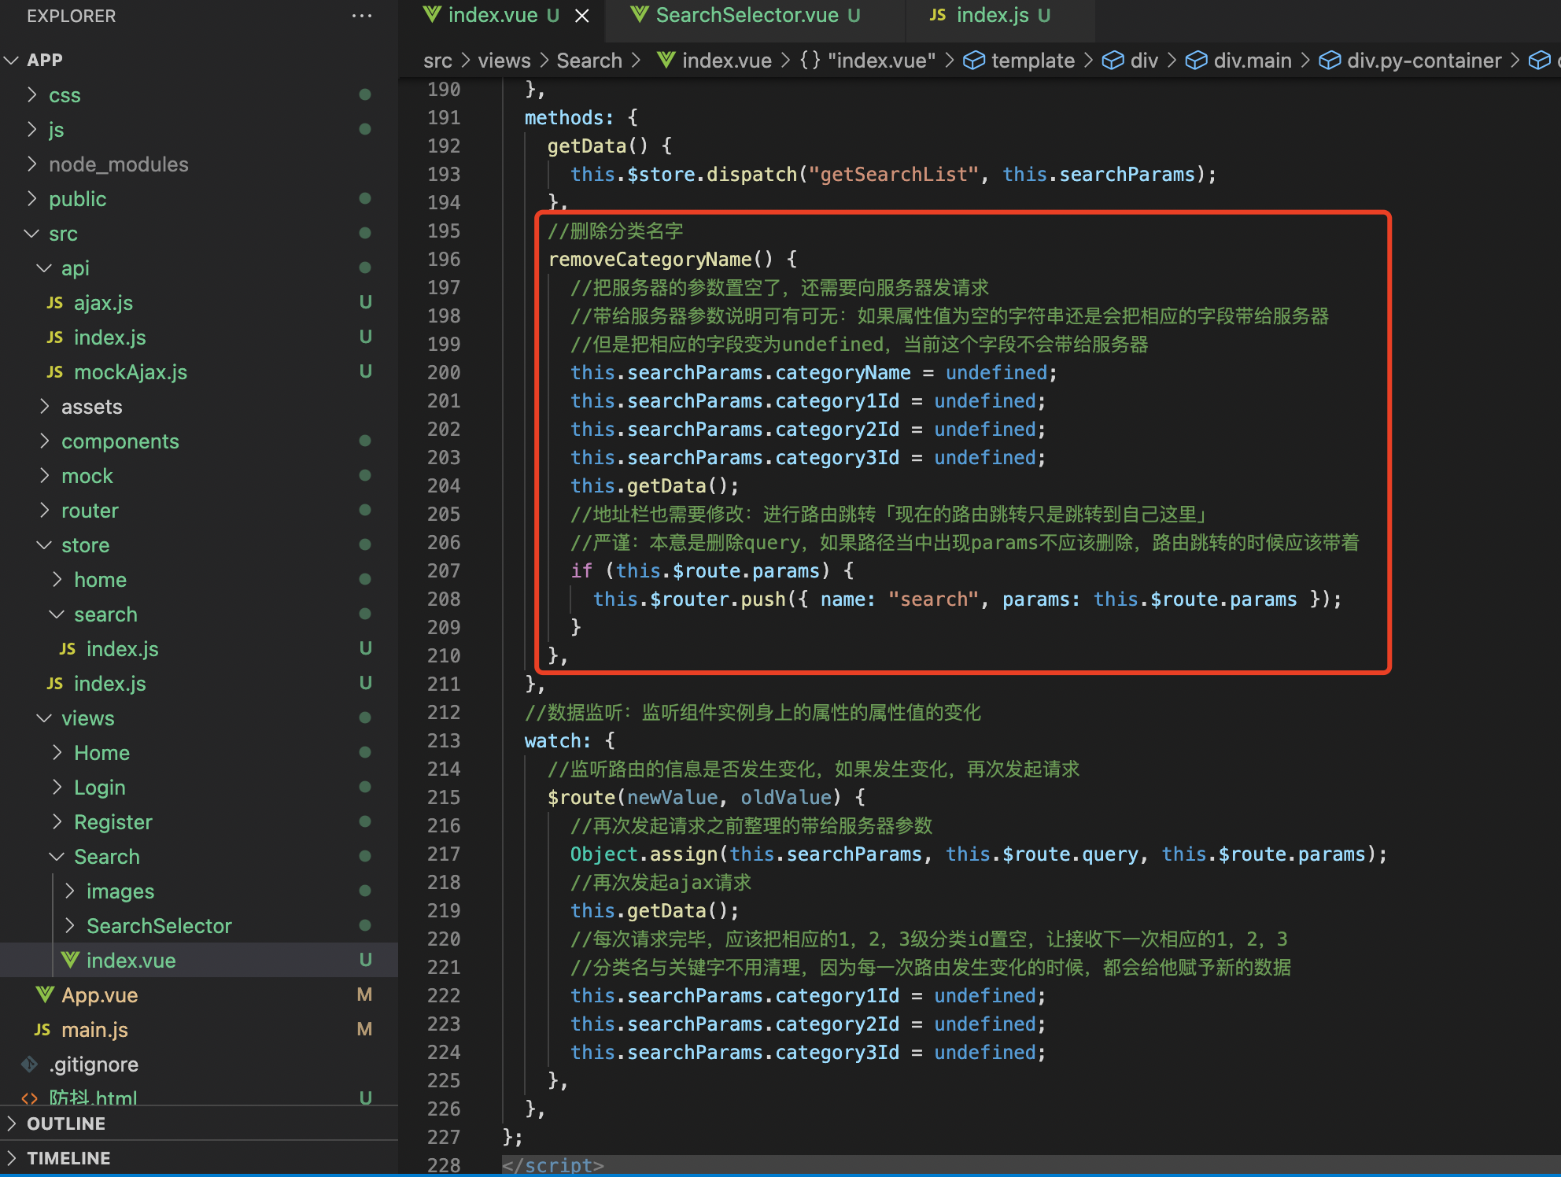Click line number 207 in the gutter
Image resolution: width=1561 pixels, height=1177 pixels.
coord(444,570)
